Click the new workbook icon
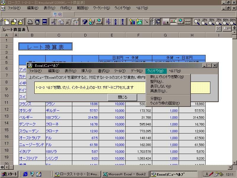 [7, 22]
